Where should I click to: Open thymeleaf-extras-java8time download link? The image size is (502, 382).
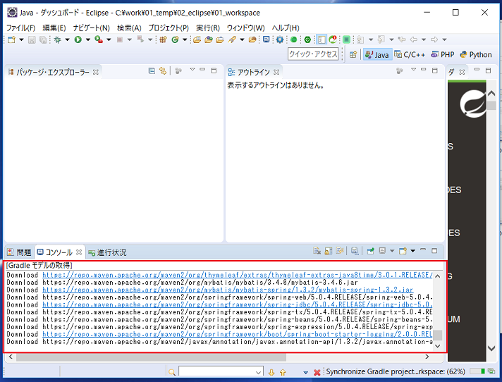pos(237,275)
